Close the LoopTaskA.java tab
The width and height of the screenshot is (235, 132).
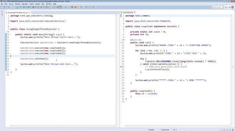pyautogui.click(x=135, y=12)
